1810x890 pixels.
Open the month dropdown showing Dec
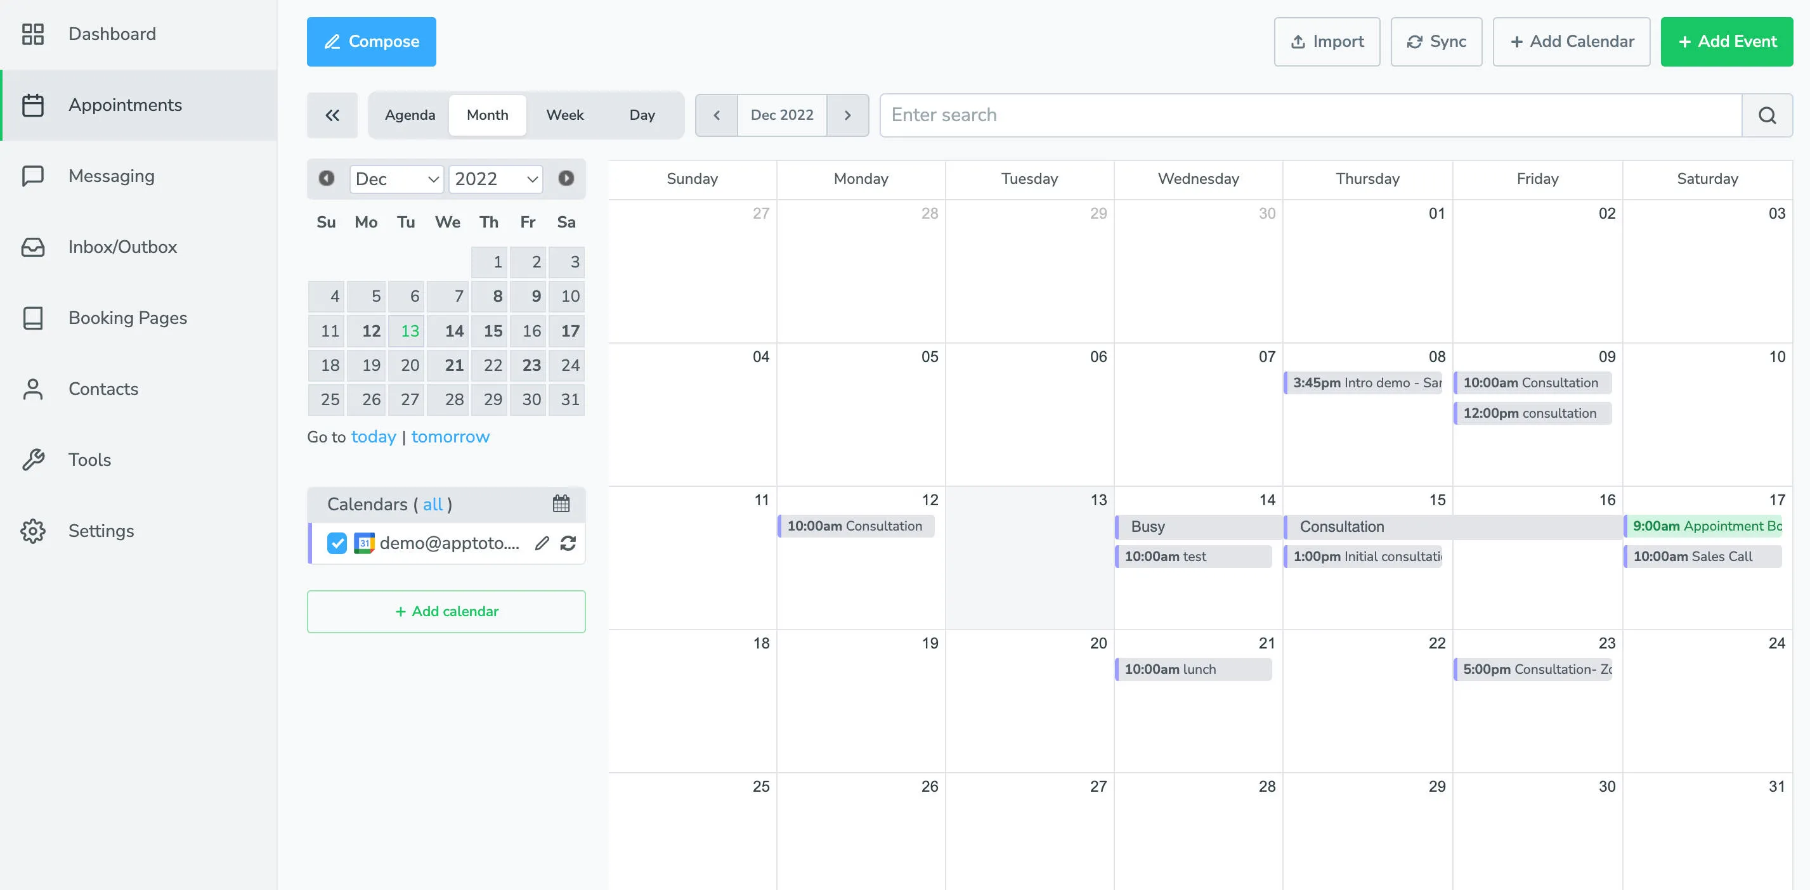tap(396, 179)
